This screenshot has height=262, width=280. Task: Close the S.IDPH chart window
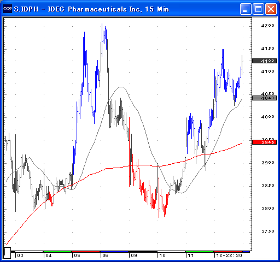pyautogui.click(x=271, y=9)
